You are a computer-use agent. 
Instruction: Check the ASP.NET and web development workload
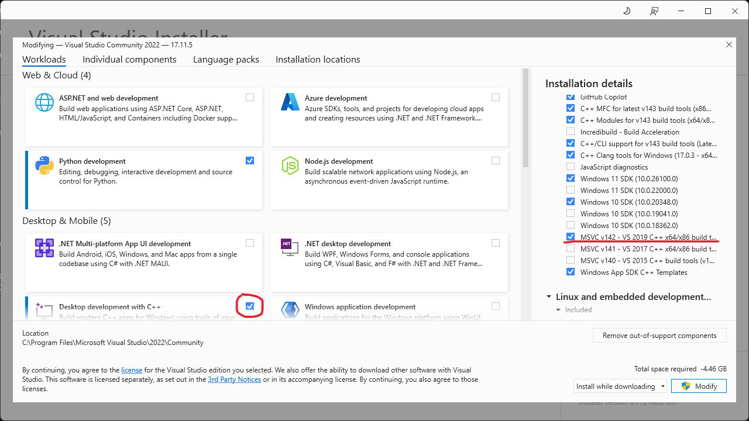[250, 98]
